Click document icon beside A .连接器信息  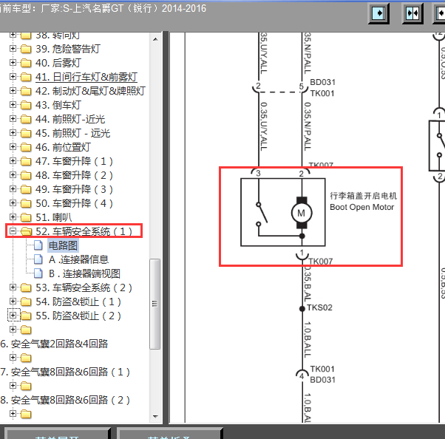pos(38,259)
